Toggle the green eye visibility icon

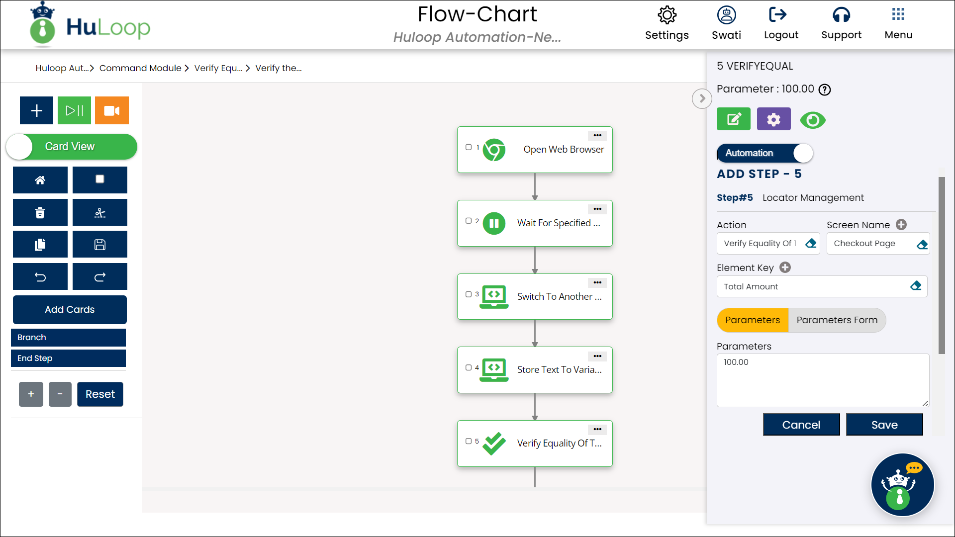coord(812,120)
